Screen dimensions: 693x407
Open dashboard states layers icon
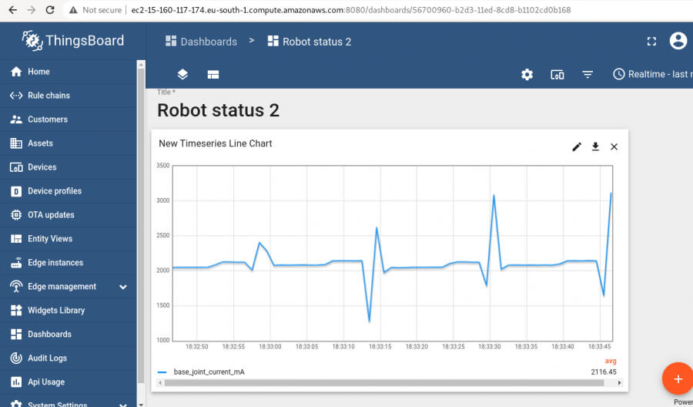click(x=182, y=75)
